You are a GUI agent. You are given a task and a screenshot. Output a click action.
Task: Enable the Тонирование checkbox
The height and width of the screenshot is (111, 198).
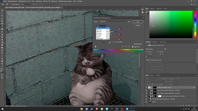[133, 44]
